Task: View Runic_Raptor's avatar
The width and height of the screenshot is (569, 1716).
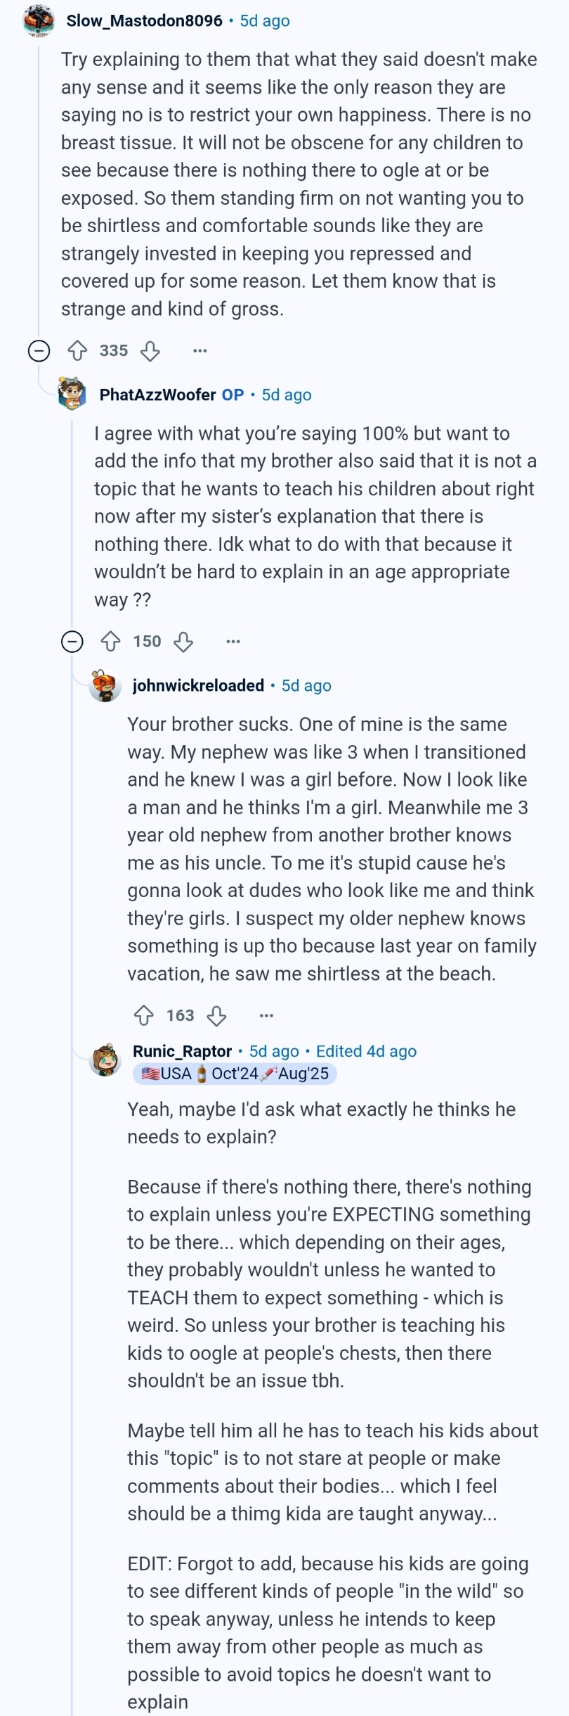Action: [x=105, y=1059]
